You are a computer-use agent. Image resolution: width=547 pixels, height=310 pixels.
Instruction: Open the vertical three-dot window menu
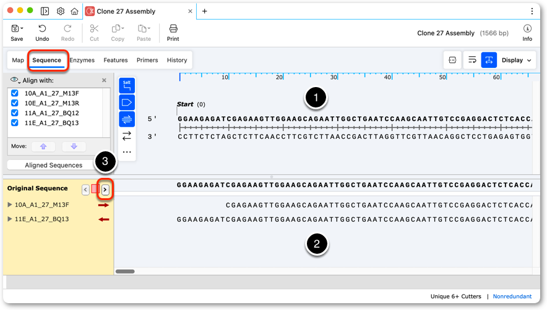(532, 11)
